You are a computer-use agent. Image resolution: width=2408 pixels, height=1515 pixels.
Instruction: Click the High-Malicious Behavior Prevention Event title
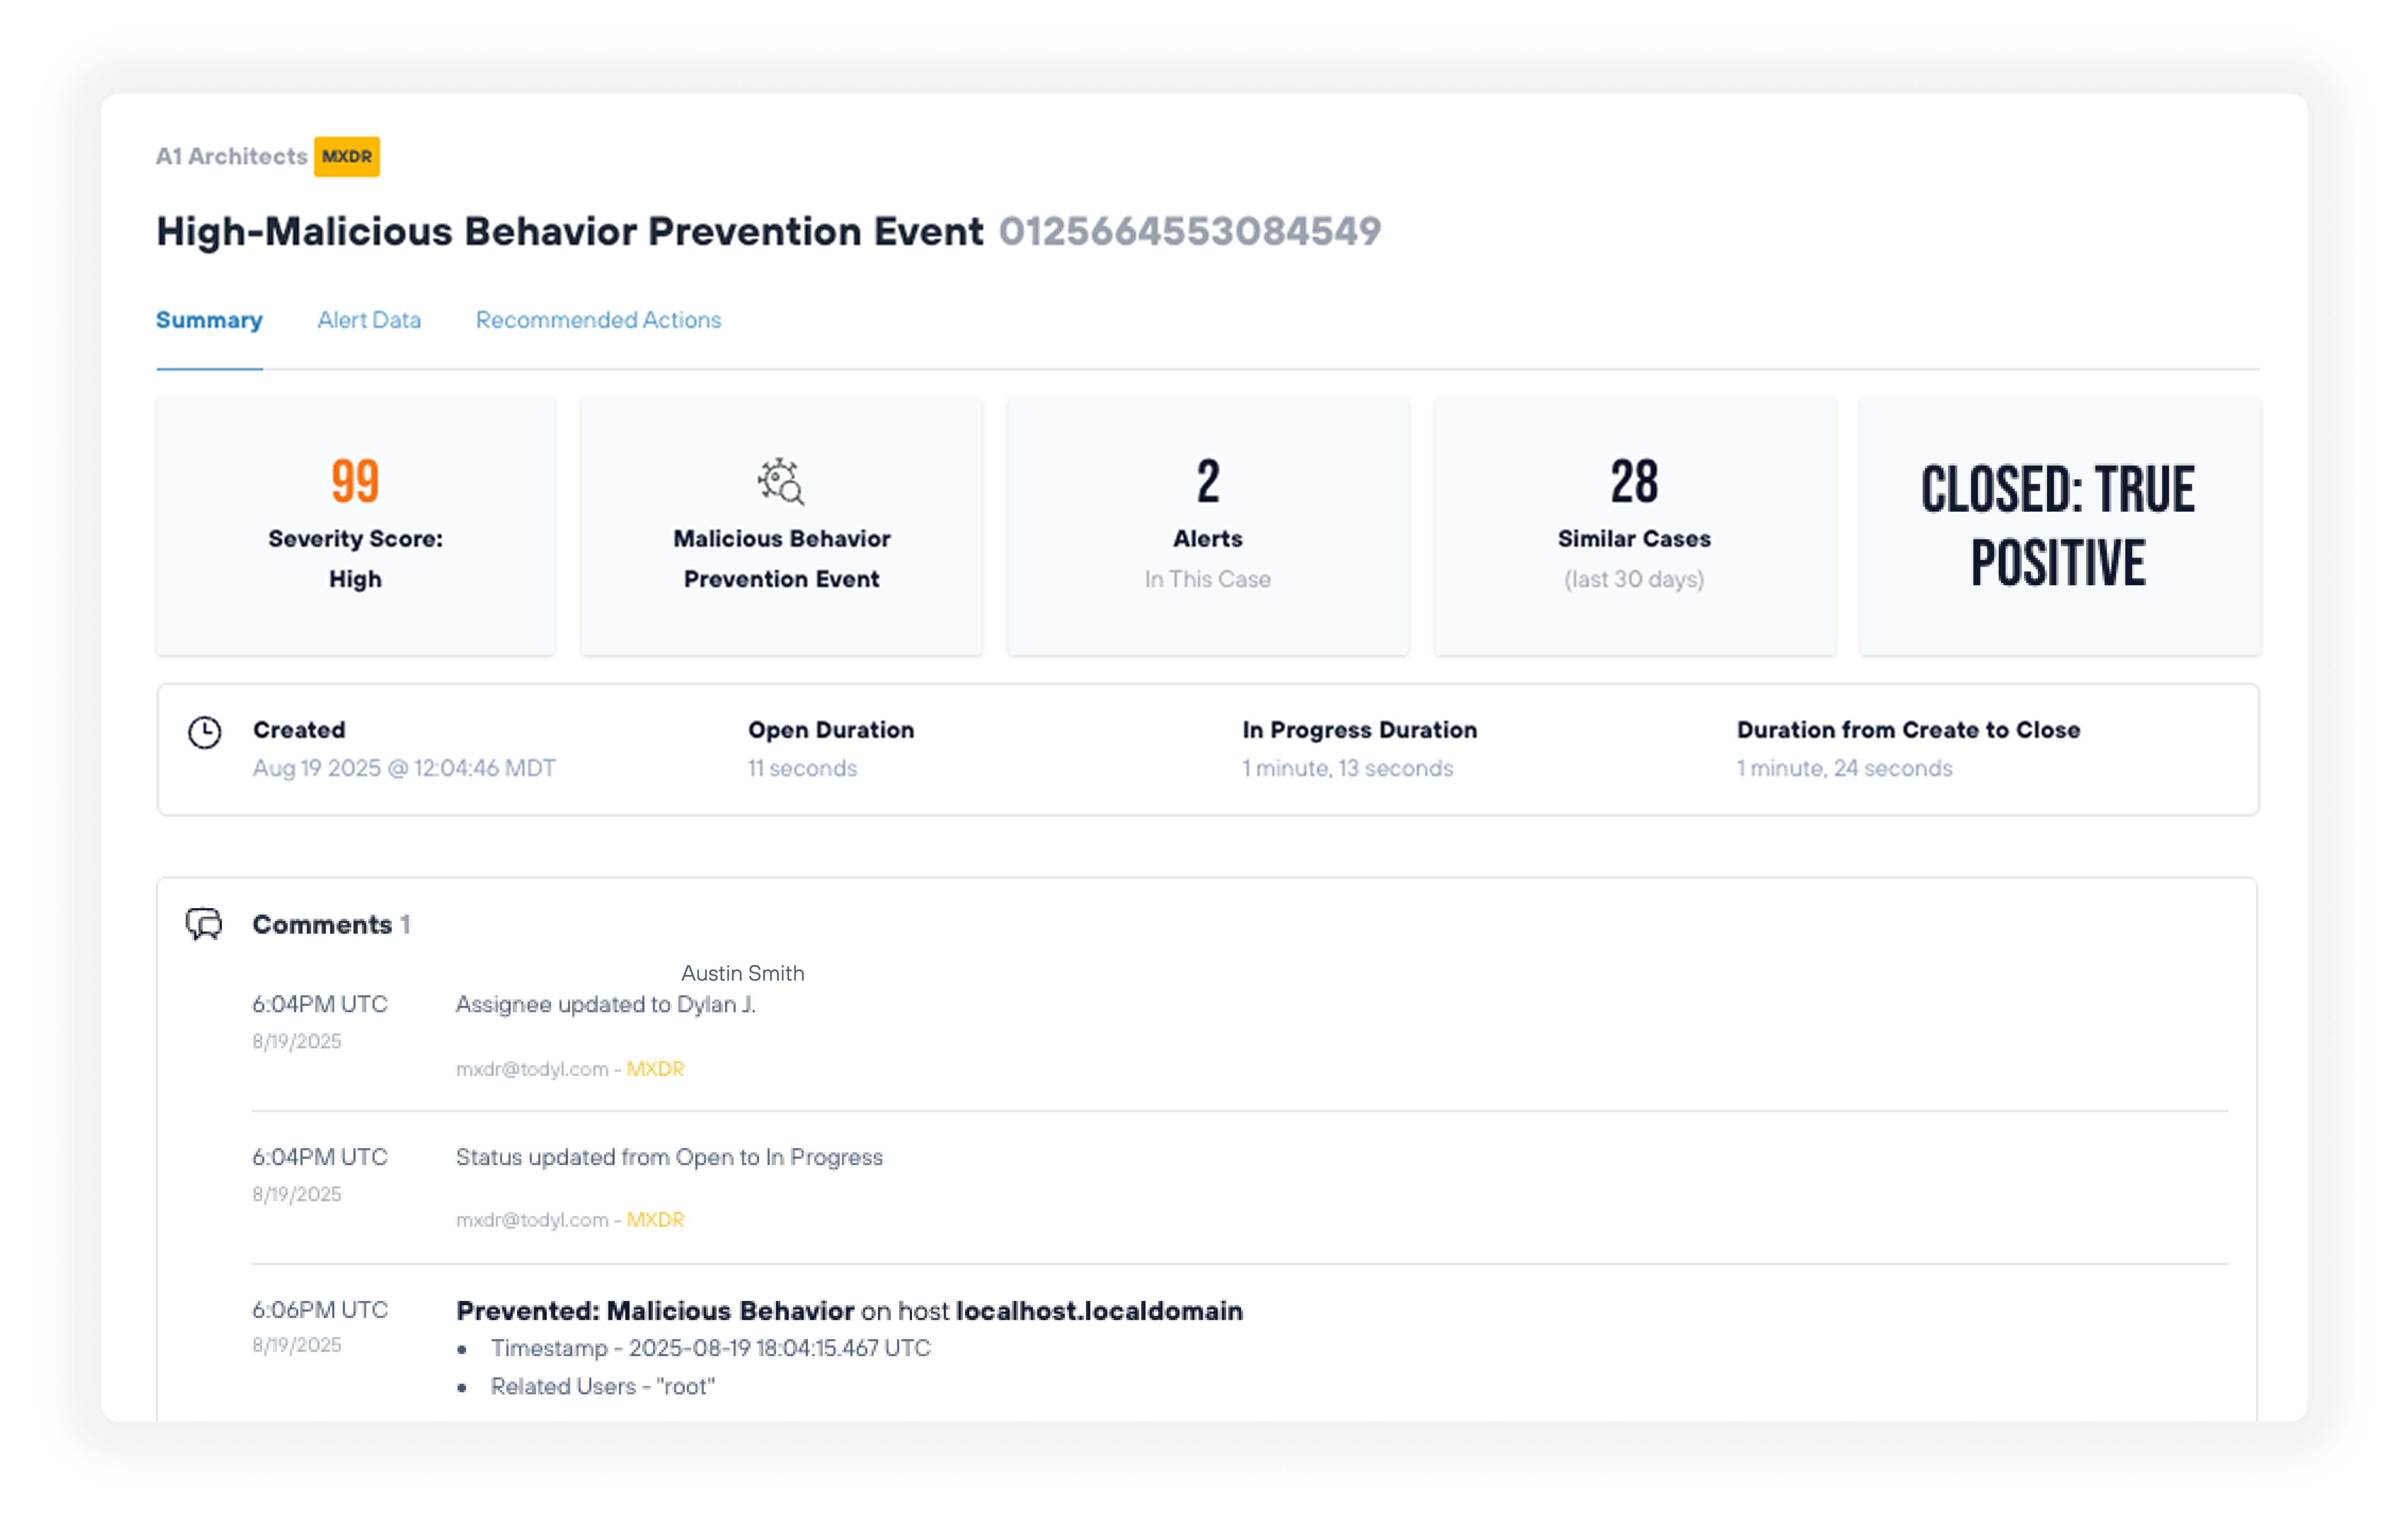click(x=570, y=232)
